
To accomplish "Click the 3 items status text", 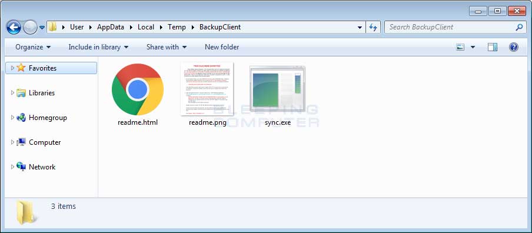I will click(64, 206).
